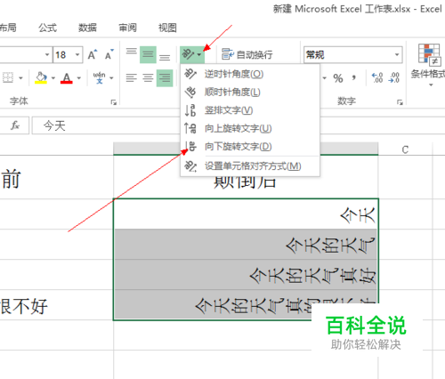Open the 数据 ribbon tab

[x=87, y=28]
